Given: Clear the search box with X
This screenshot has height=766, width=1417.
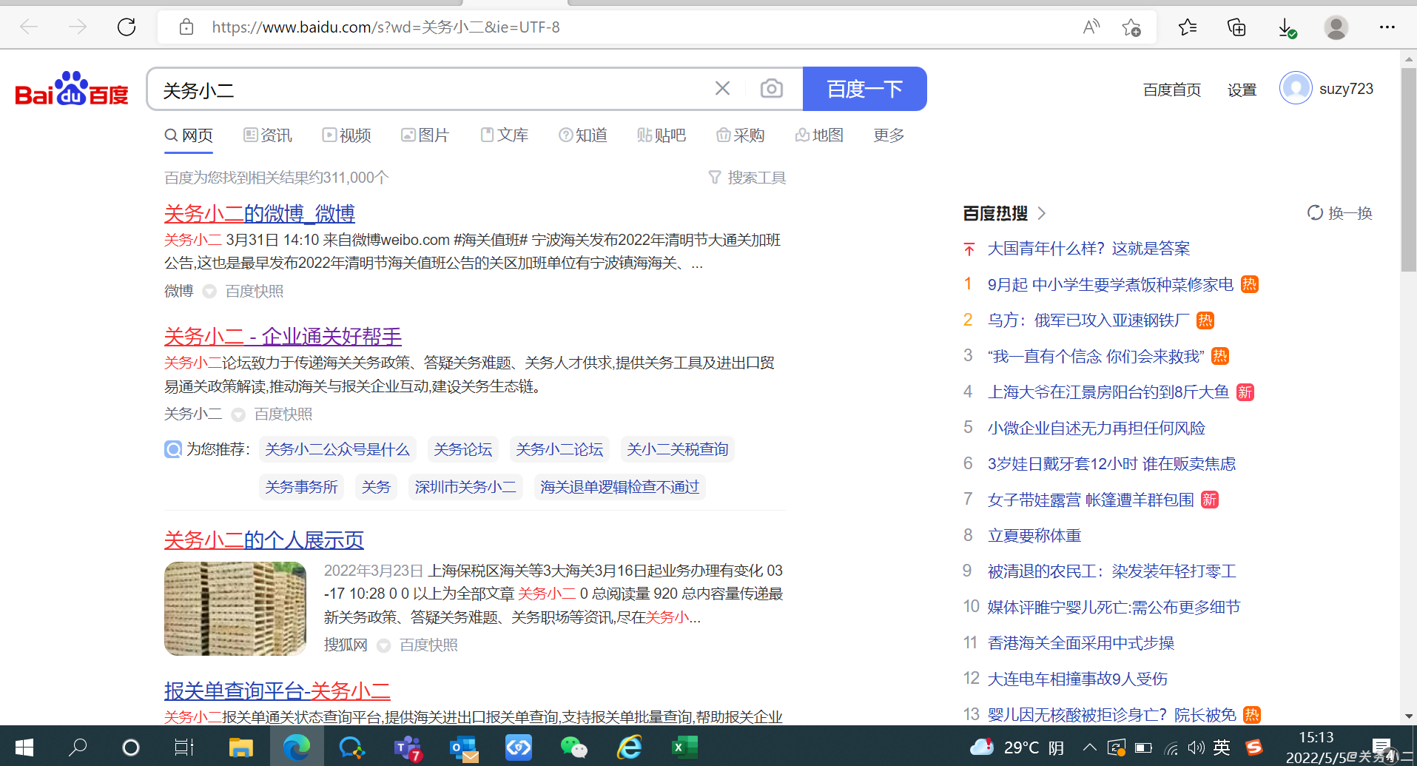Looking at the screenshot, I should (x=722, y=89).
